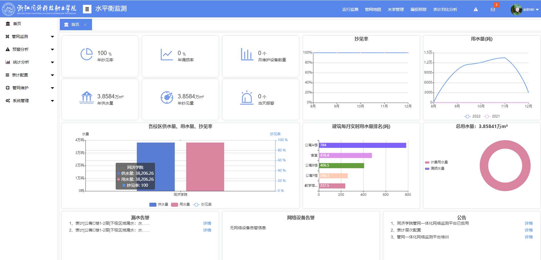Viewport: 541px width, 260px height.
Task: Hide the 供水量 legend in campus chart
Action: [158, 204]
